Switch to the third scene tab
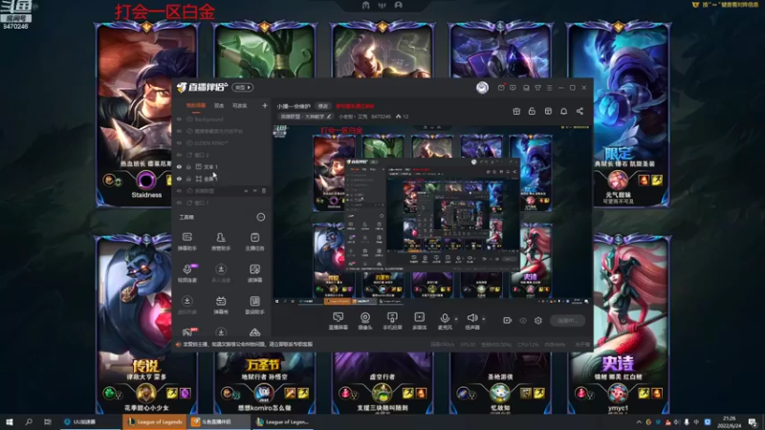This screenshot has height=430, width=765. click(x=240, y=105)
